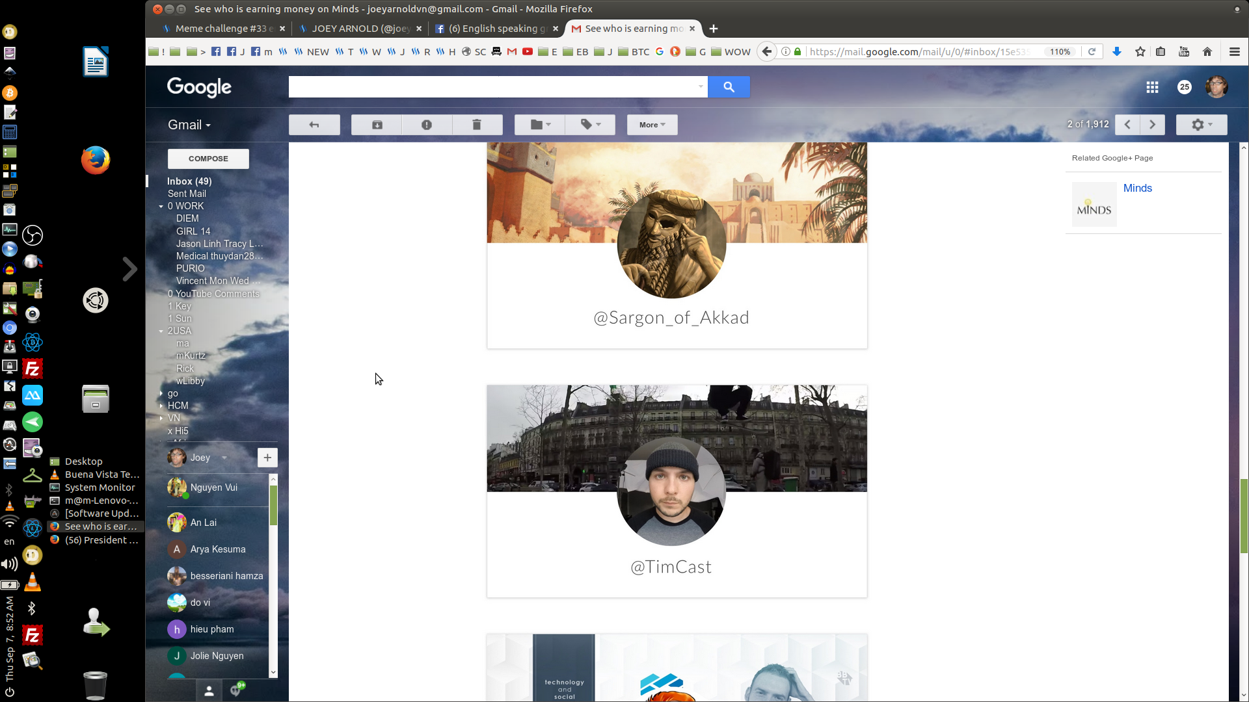Bookmark page with star icon
The width and height of the screenshot is (1249, 702).
click(x=1140, y=52)
